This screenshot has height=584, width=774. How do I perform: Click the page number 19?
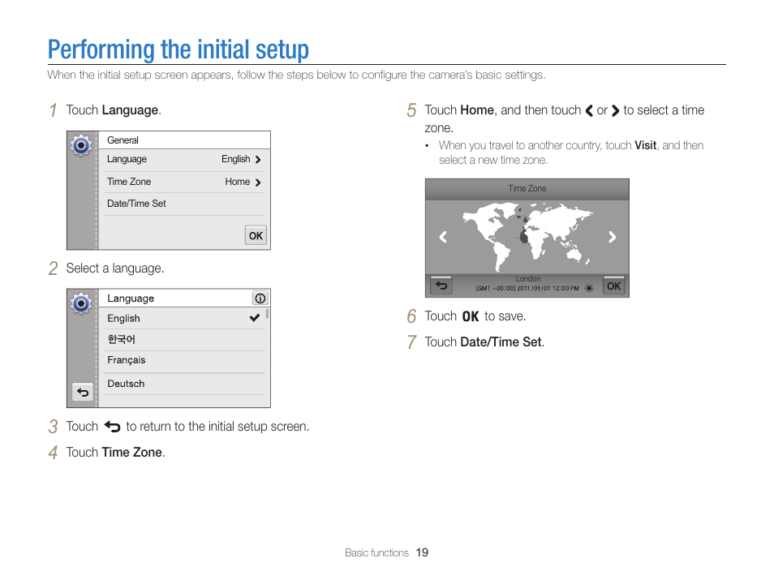click(x=422, y=553)
